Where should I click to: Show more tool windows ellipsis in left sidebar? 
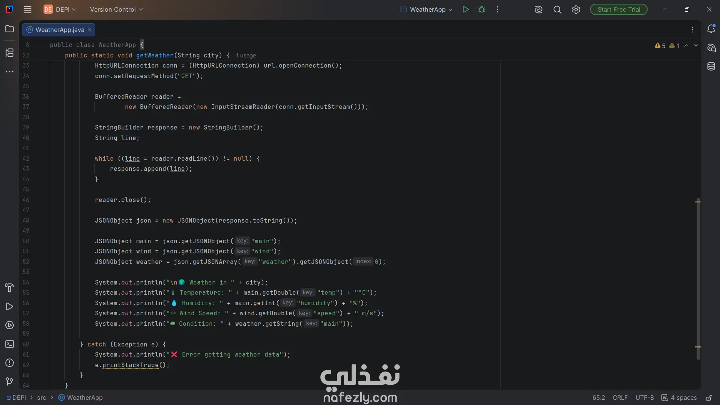pyautogui.click(x=10, y=71)
